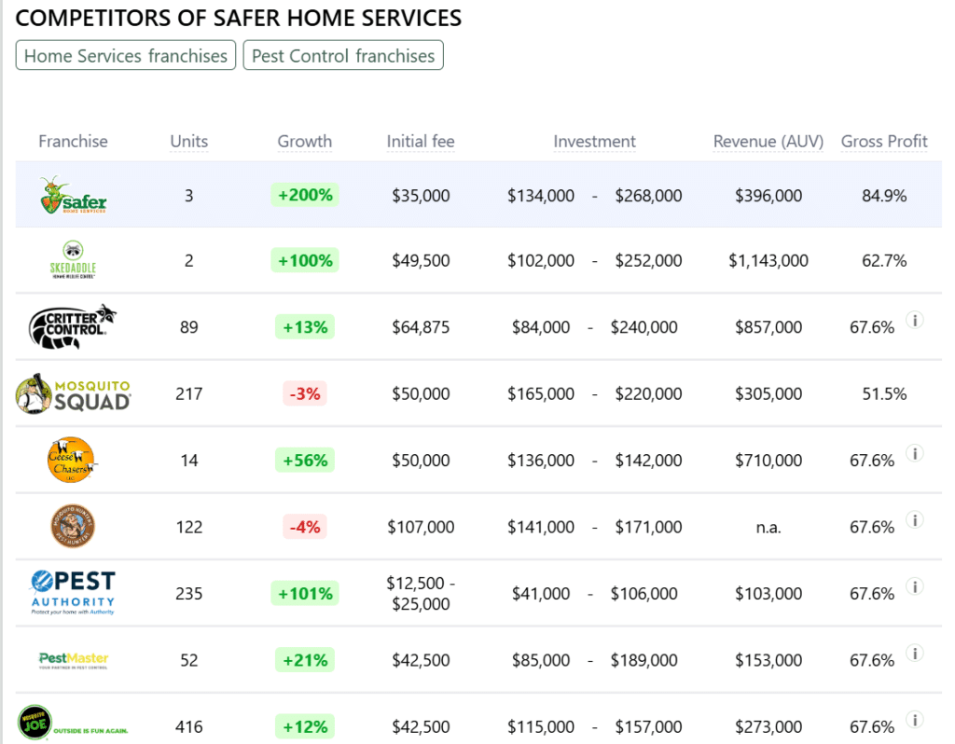This screenshot has height=744, width=955.
Task: Show gross profit info for Mosquito Joe row
Action: [x=915, y=720]
